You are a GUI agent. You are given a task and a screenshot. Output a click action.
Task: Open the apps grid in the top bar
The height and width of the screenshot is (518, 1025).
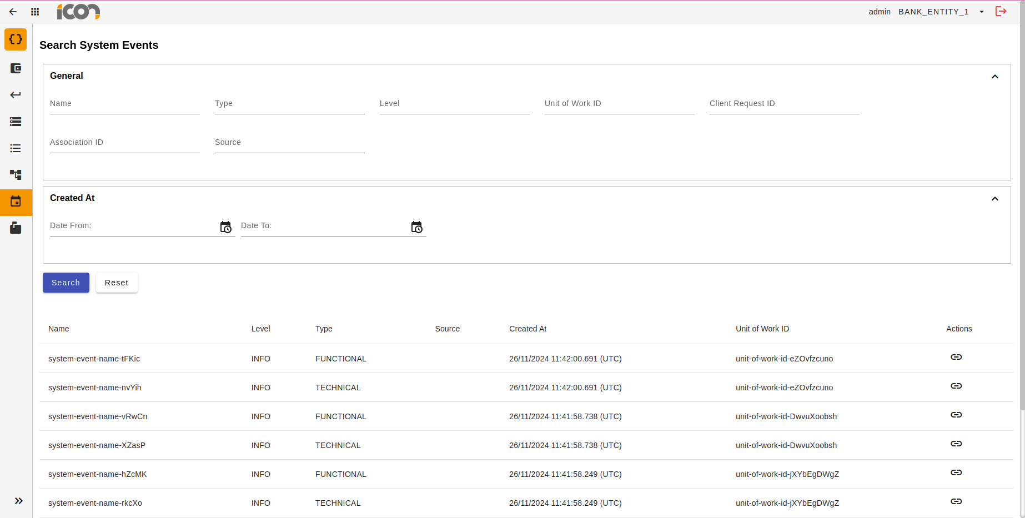tap(34, 11)
